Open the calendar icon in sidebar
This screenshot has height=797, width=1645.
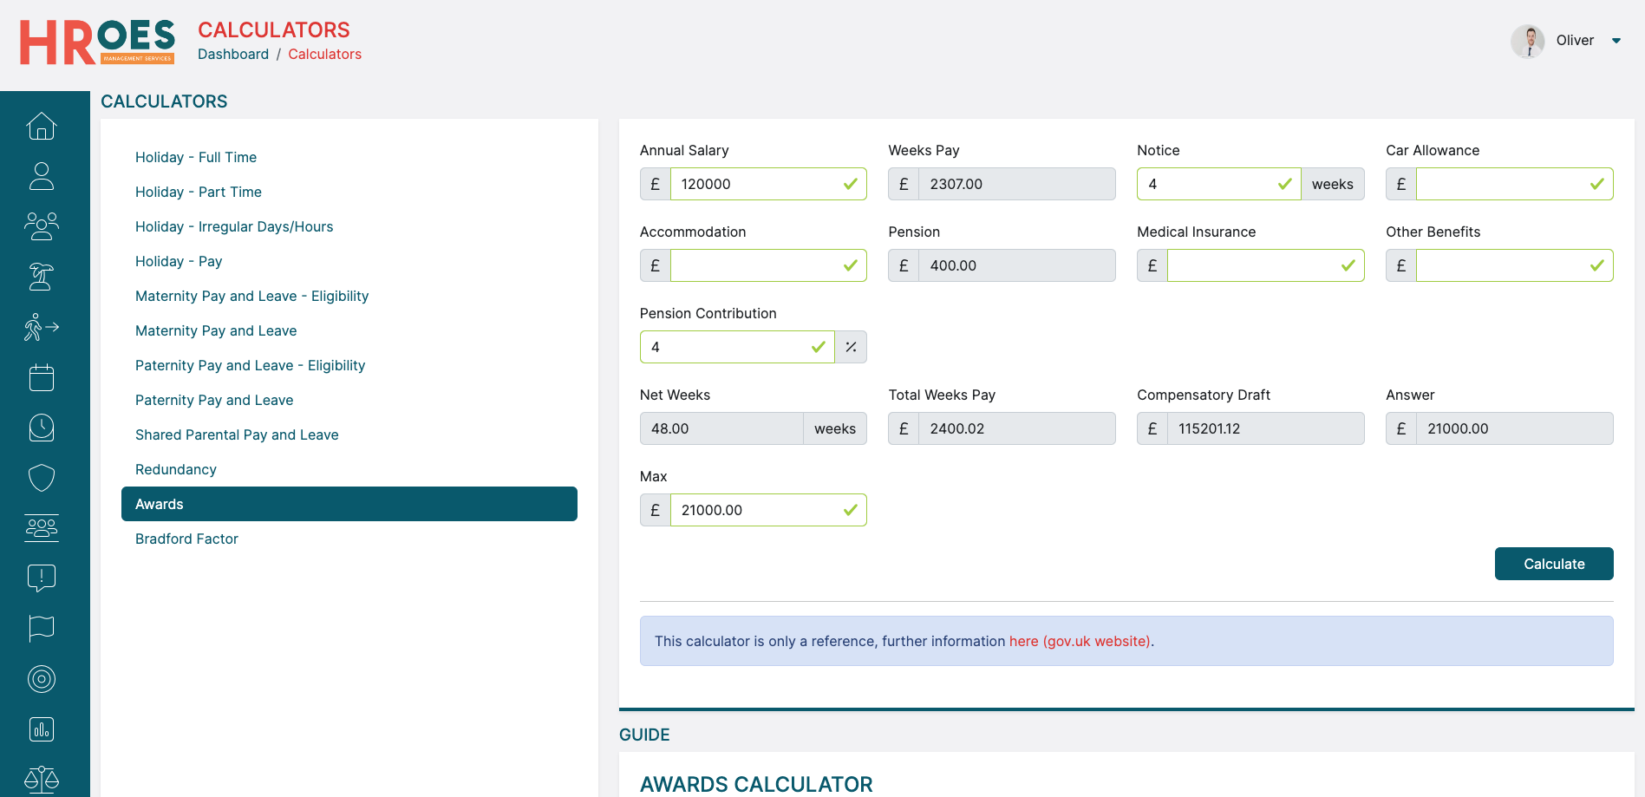point(42,377)
